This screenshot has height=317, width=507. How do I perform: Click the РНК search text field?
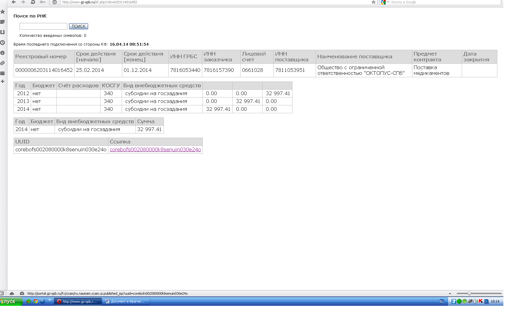[x=43, y=26]
